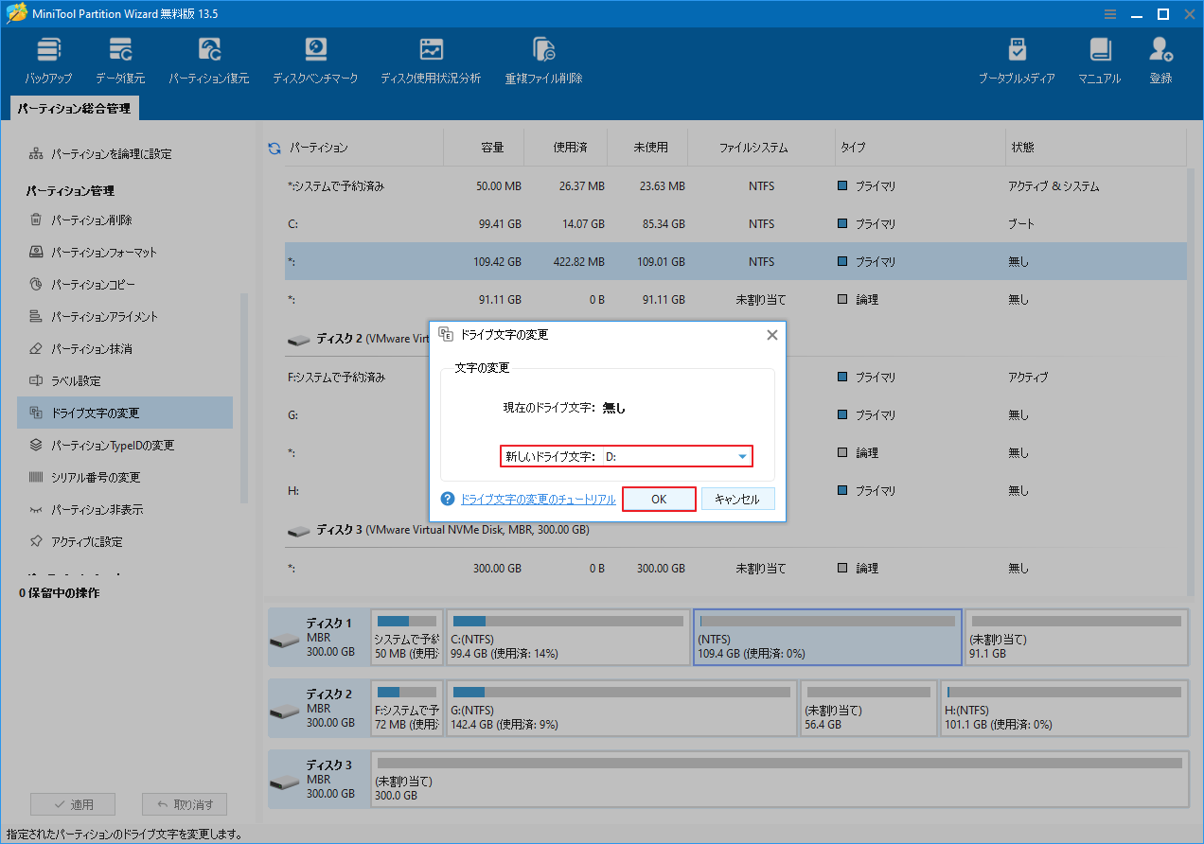Open the drive letter change tutorial
The width and height of the screenshot is (1204, 844).
[x=537, y=499]
